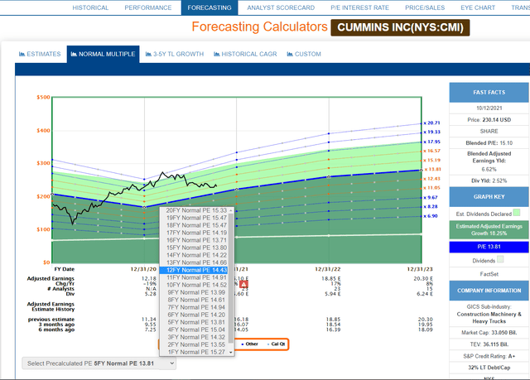Click chart icon beside HISTORICAL CAGR
The image size is (530, 380).
217,54
